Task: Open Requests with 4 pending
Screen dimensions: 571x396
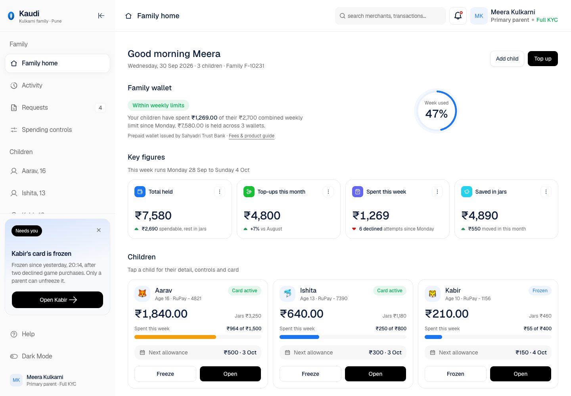Action: click(x=57, y=108)
